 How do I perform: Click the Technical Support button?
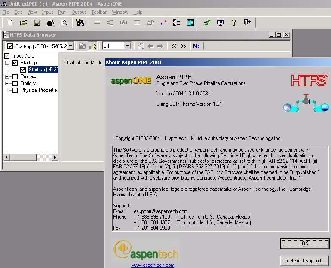coord(304,261)
